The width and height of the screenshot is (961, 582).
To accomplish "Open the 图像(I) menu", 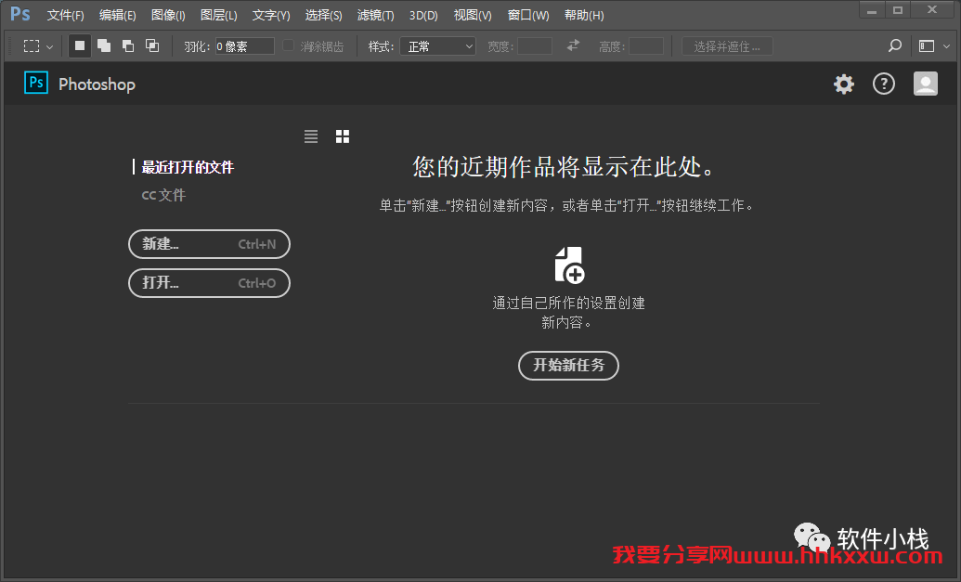I will (x=169, y=15).
